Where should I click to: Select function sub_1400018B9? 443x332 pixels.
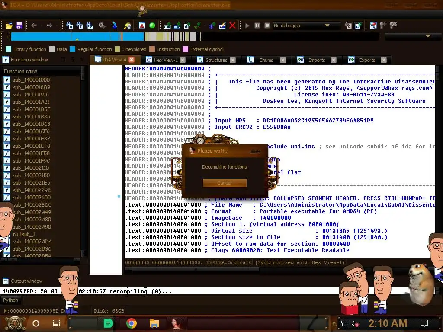[x=31, y=87]
